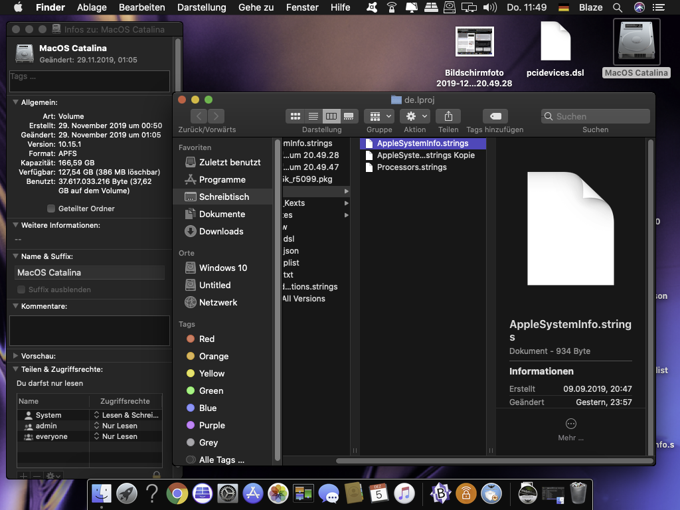This screenshot has height=510, width=680.
Task: Open the Ablage menu
Action: 92,7
